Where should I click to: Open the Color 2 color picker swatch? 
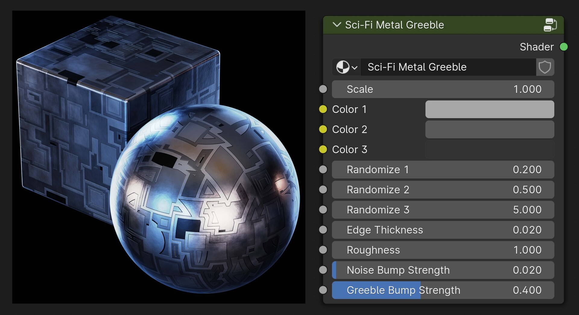[490, 129]
